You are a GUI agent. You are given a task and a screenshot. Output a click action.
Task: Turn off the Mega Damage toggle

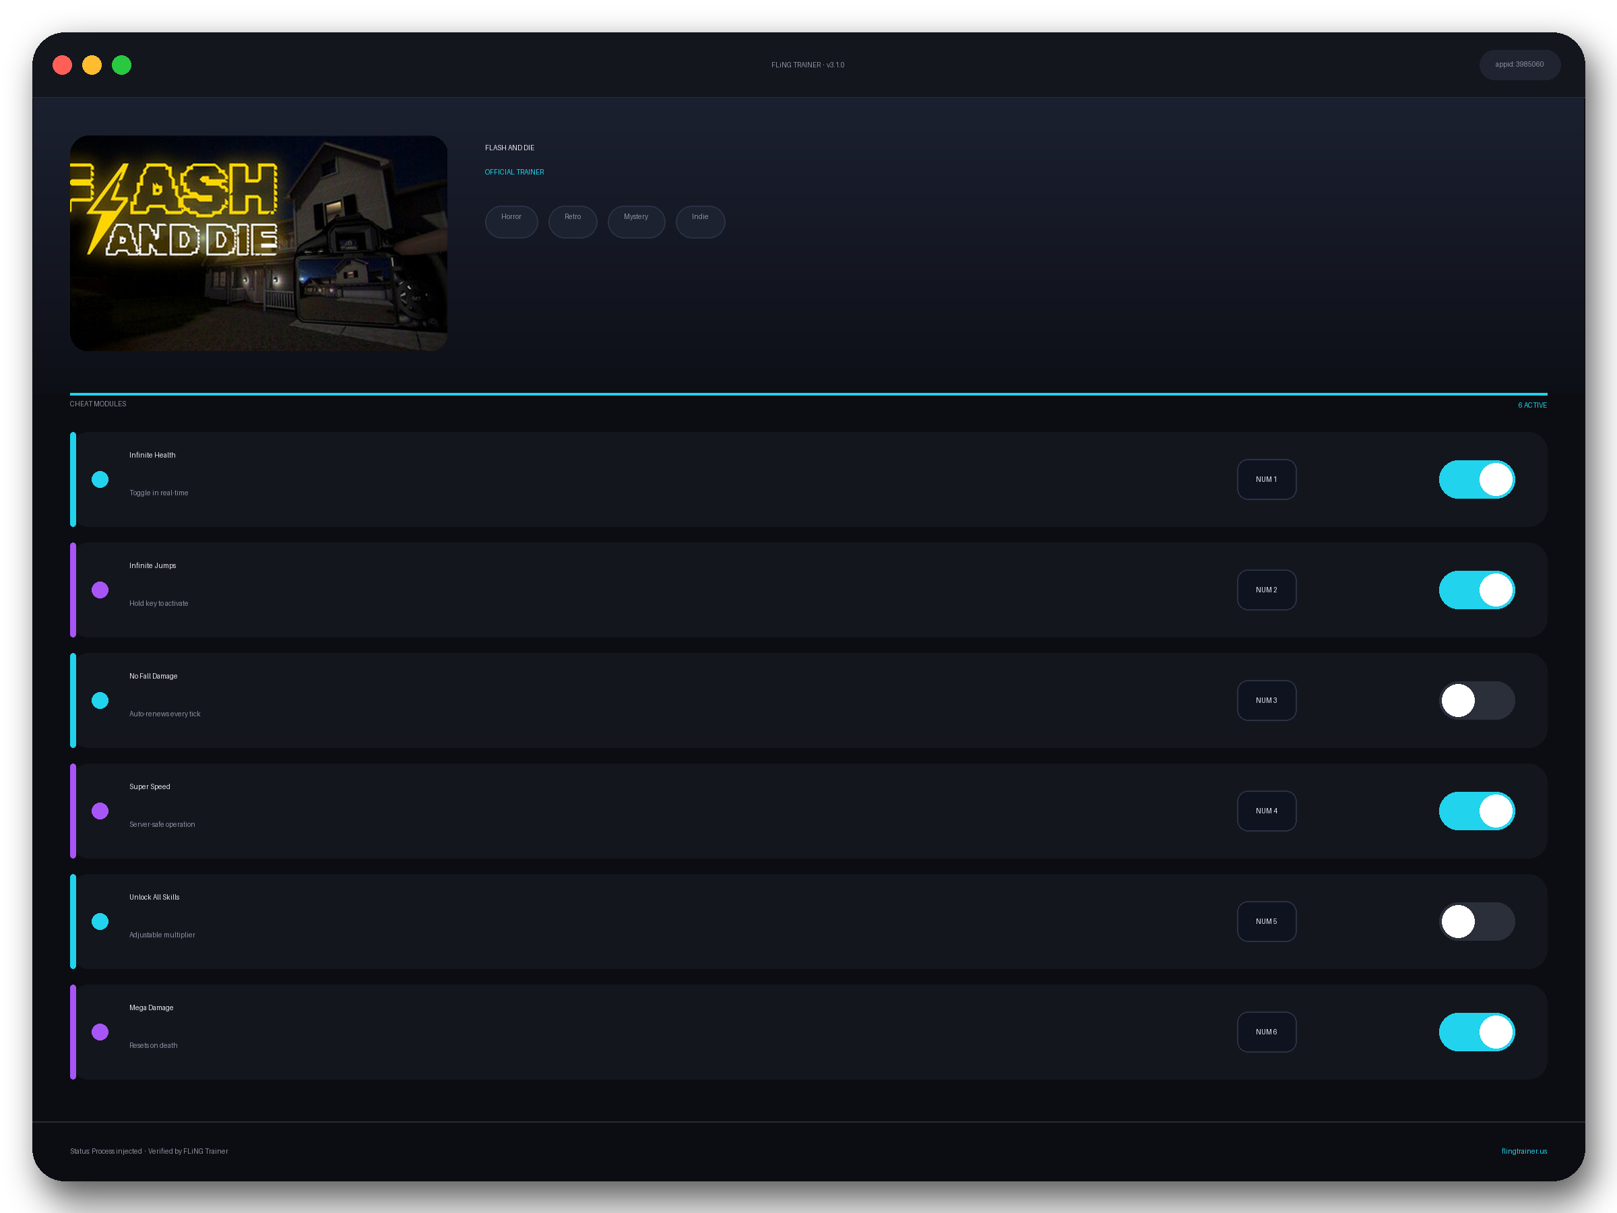1477,1032
